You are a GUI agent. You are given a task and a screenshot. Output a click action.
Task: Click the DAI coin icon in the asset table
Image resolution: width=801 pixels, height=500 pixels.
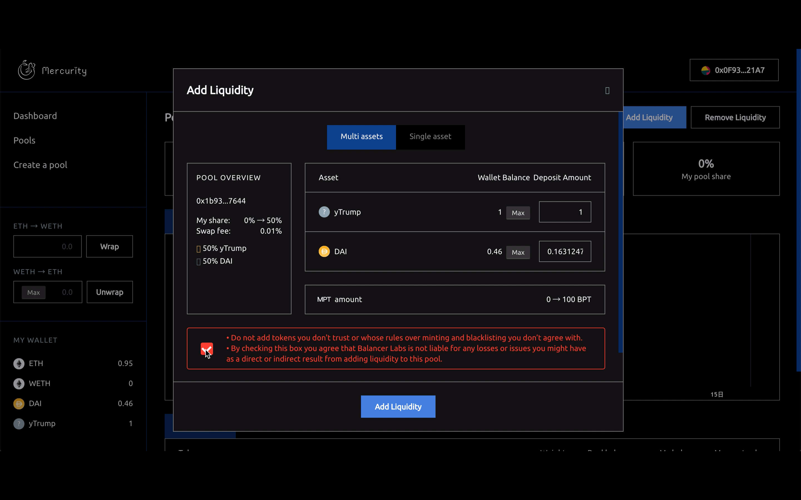click(324, 251)
